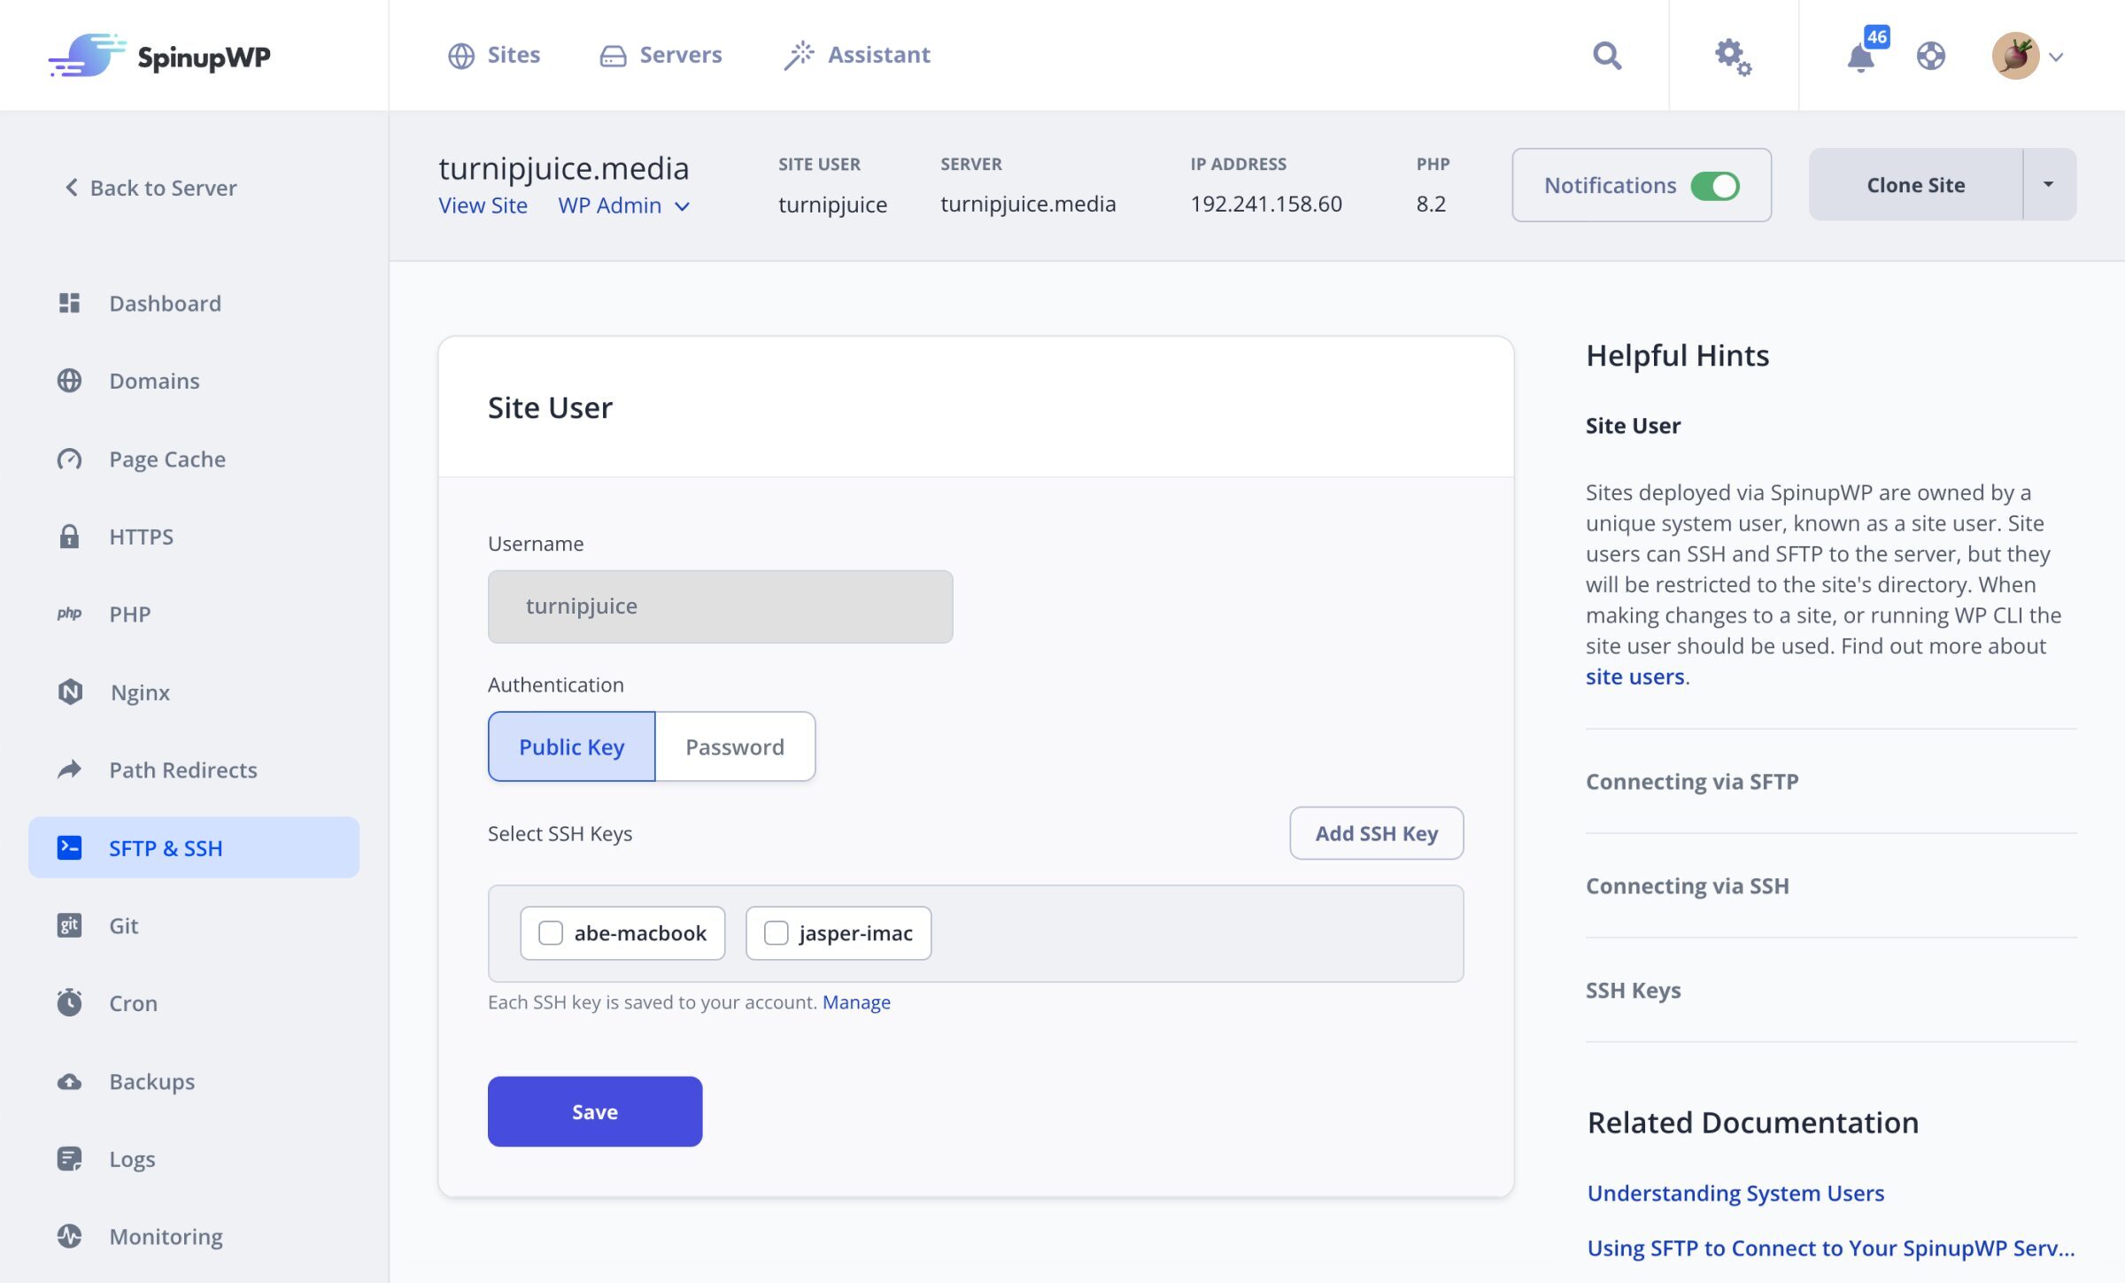Click the PHP sidebar icon
Screen dimensions: 2125x1283
pos(70,614)
